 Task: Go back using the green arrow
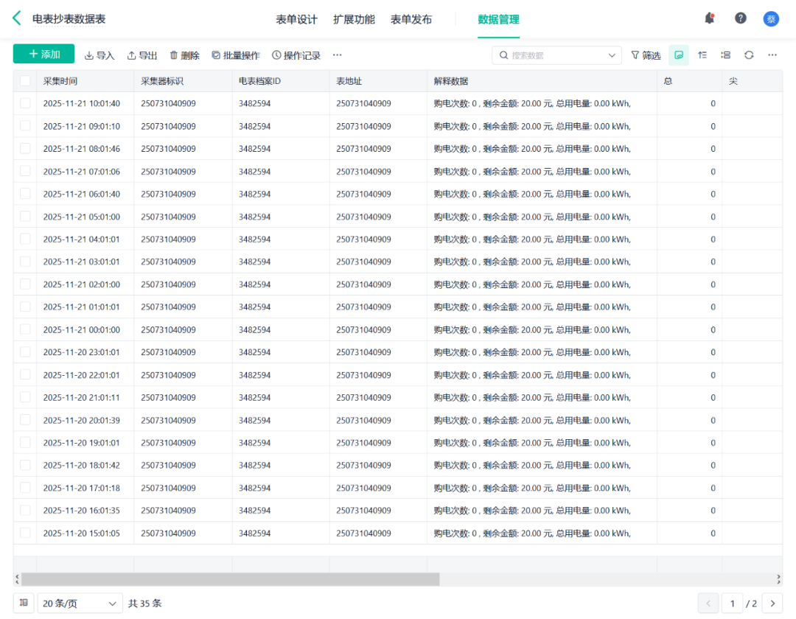[16, 18]
